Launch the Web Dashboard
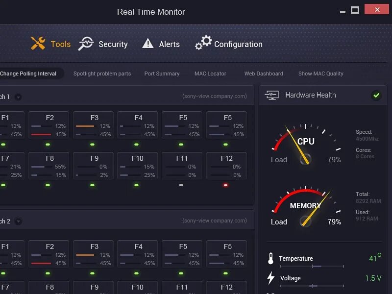Viewport: 392px width, 294px height. (264, 73)
